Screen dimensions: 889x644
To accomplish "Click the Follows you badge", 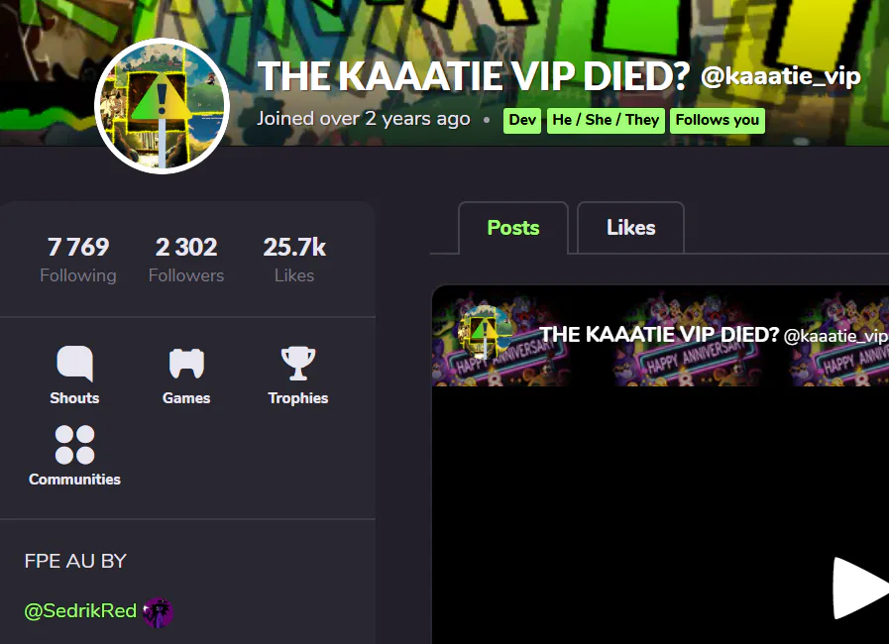I will click(x=718, y=121).
